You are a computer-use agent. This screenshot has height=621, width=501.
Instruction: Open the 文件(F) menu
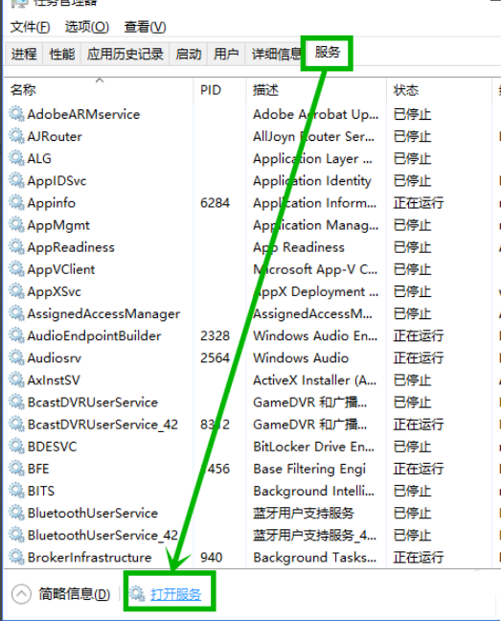(x=30, y=27)
